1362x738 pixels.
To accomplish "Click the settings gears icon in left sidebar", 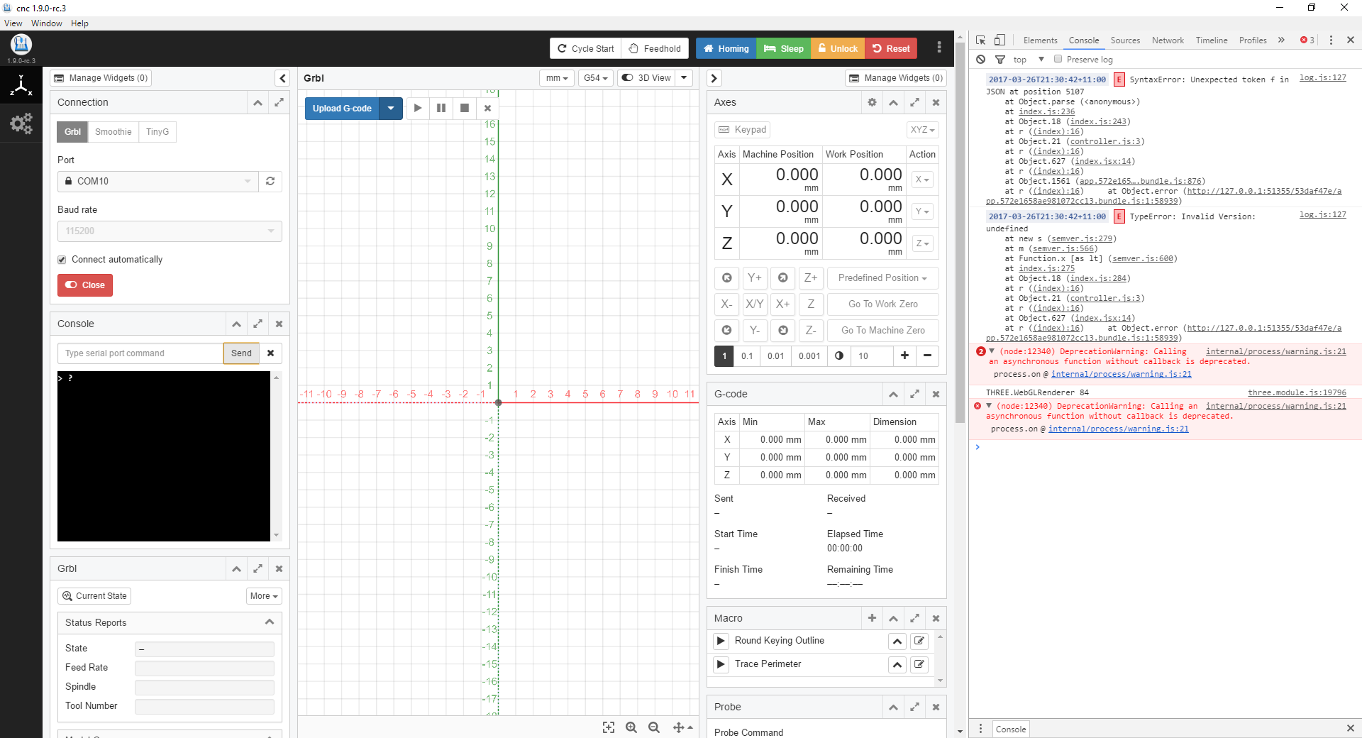I will (21, 123).
